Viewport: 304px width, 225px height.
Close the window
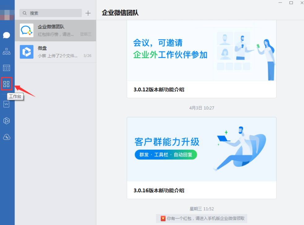(302, 3)
